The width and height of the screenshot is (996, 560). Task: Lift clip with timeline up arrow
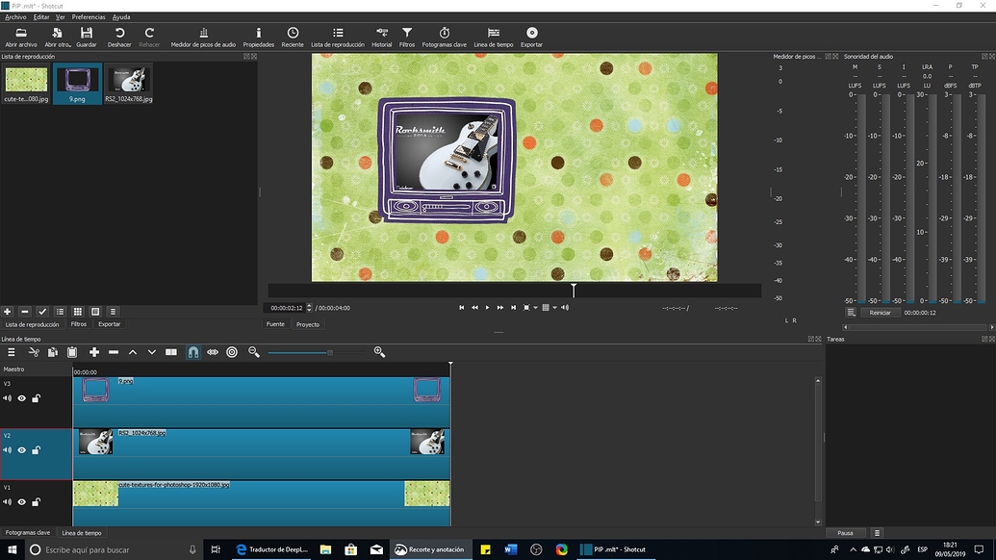coord(133,352)
